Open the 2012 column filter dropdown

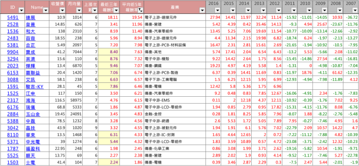[279, 10]
